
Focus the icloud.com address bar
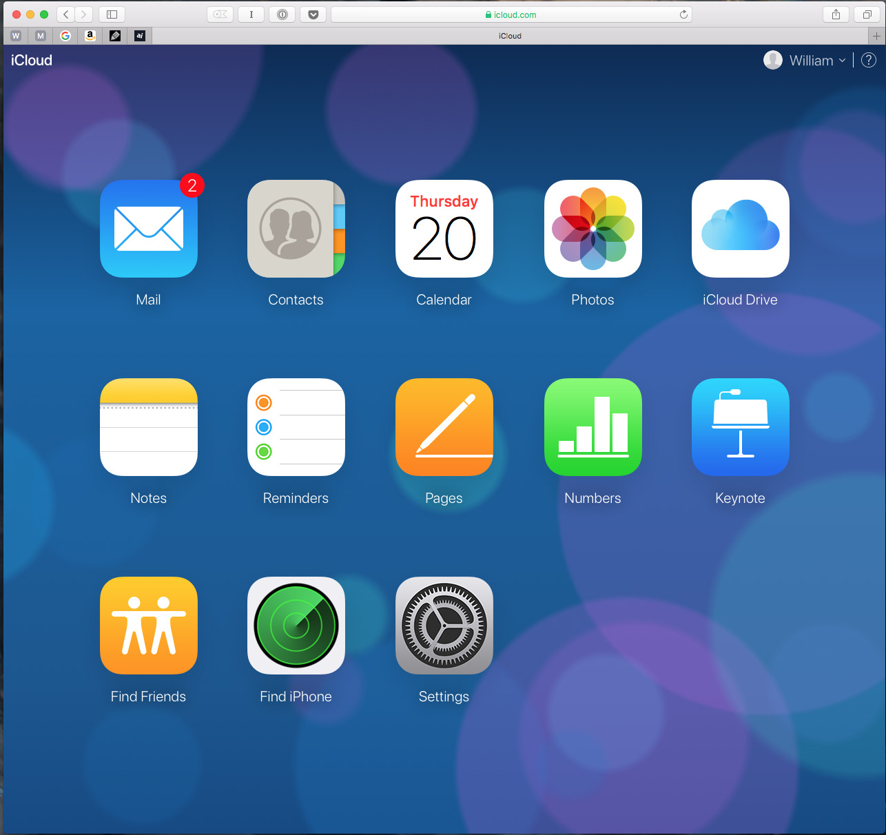[511, 14]
